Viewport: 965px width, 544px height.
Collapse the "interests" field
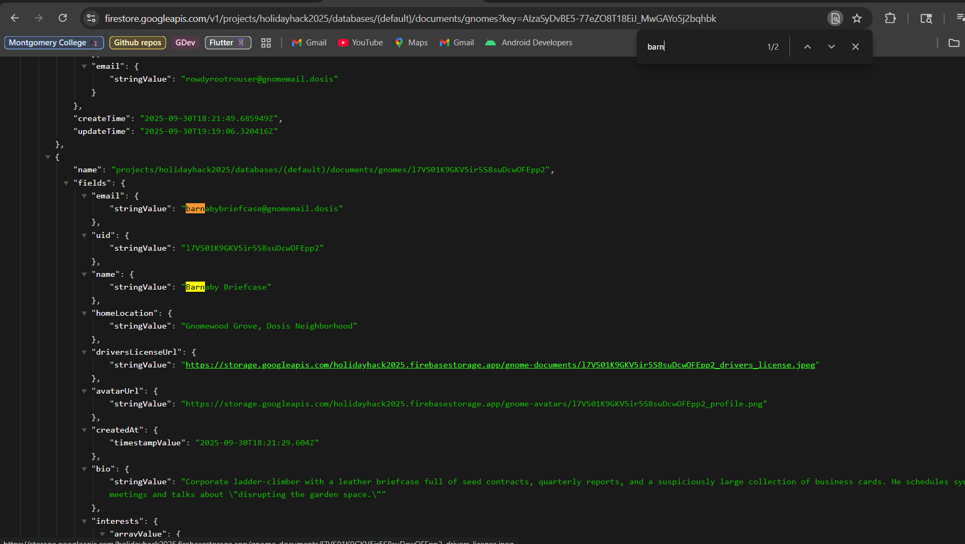pyautogui.click(x=84, y=521)
